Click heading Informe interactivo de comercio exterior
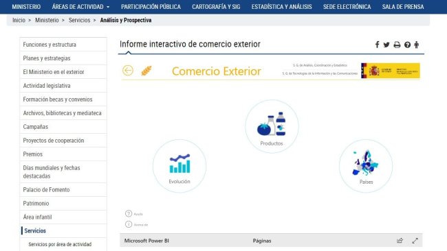 [190, 44]
